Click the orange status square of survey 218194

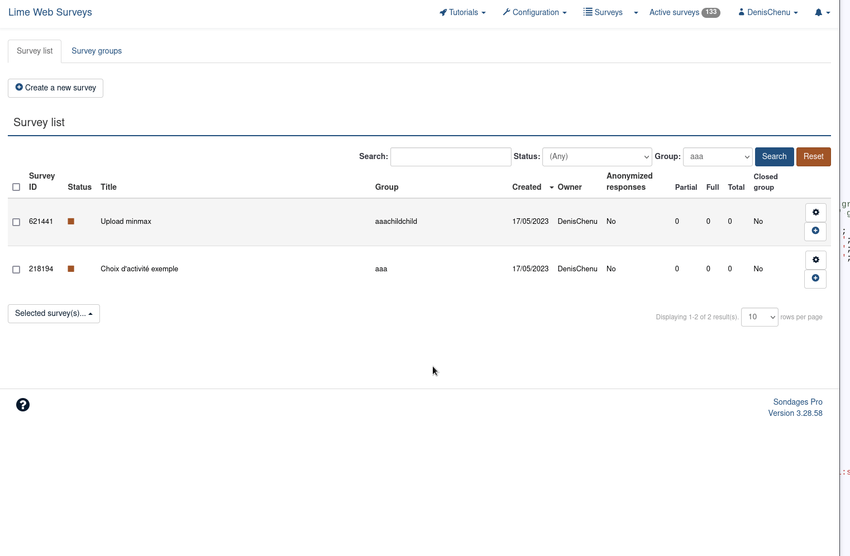coord(71,269)
